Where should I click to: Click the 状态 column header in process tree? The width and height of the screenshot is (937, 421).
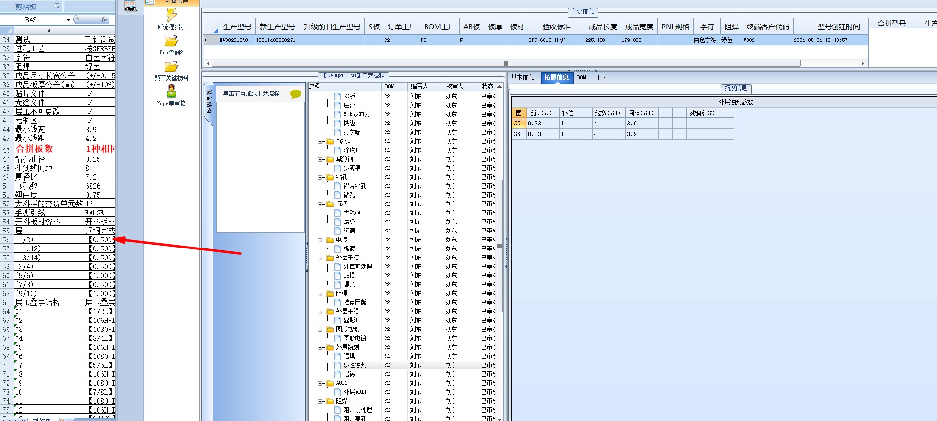(487, 87)
